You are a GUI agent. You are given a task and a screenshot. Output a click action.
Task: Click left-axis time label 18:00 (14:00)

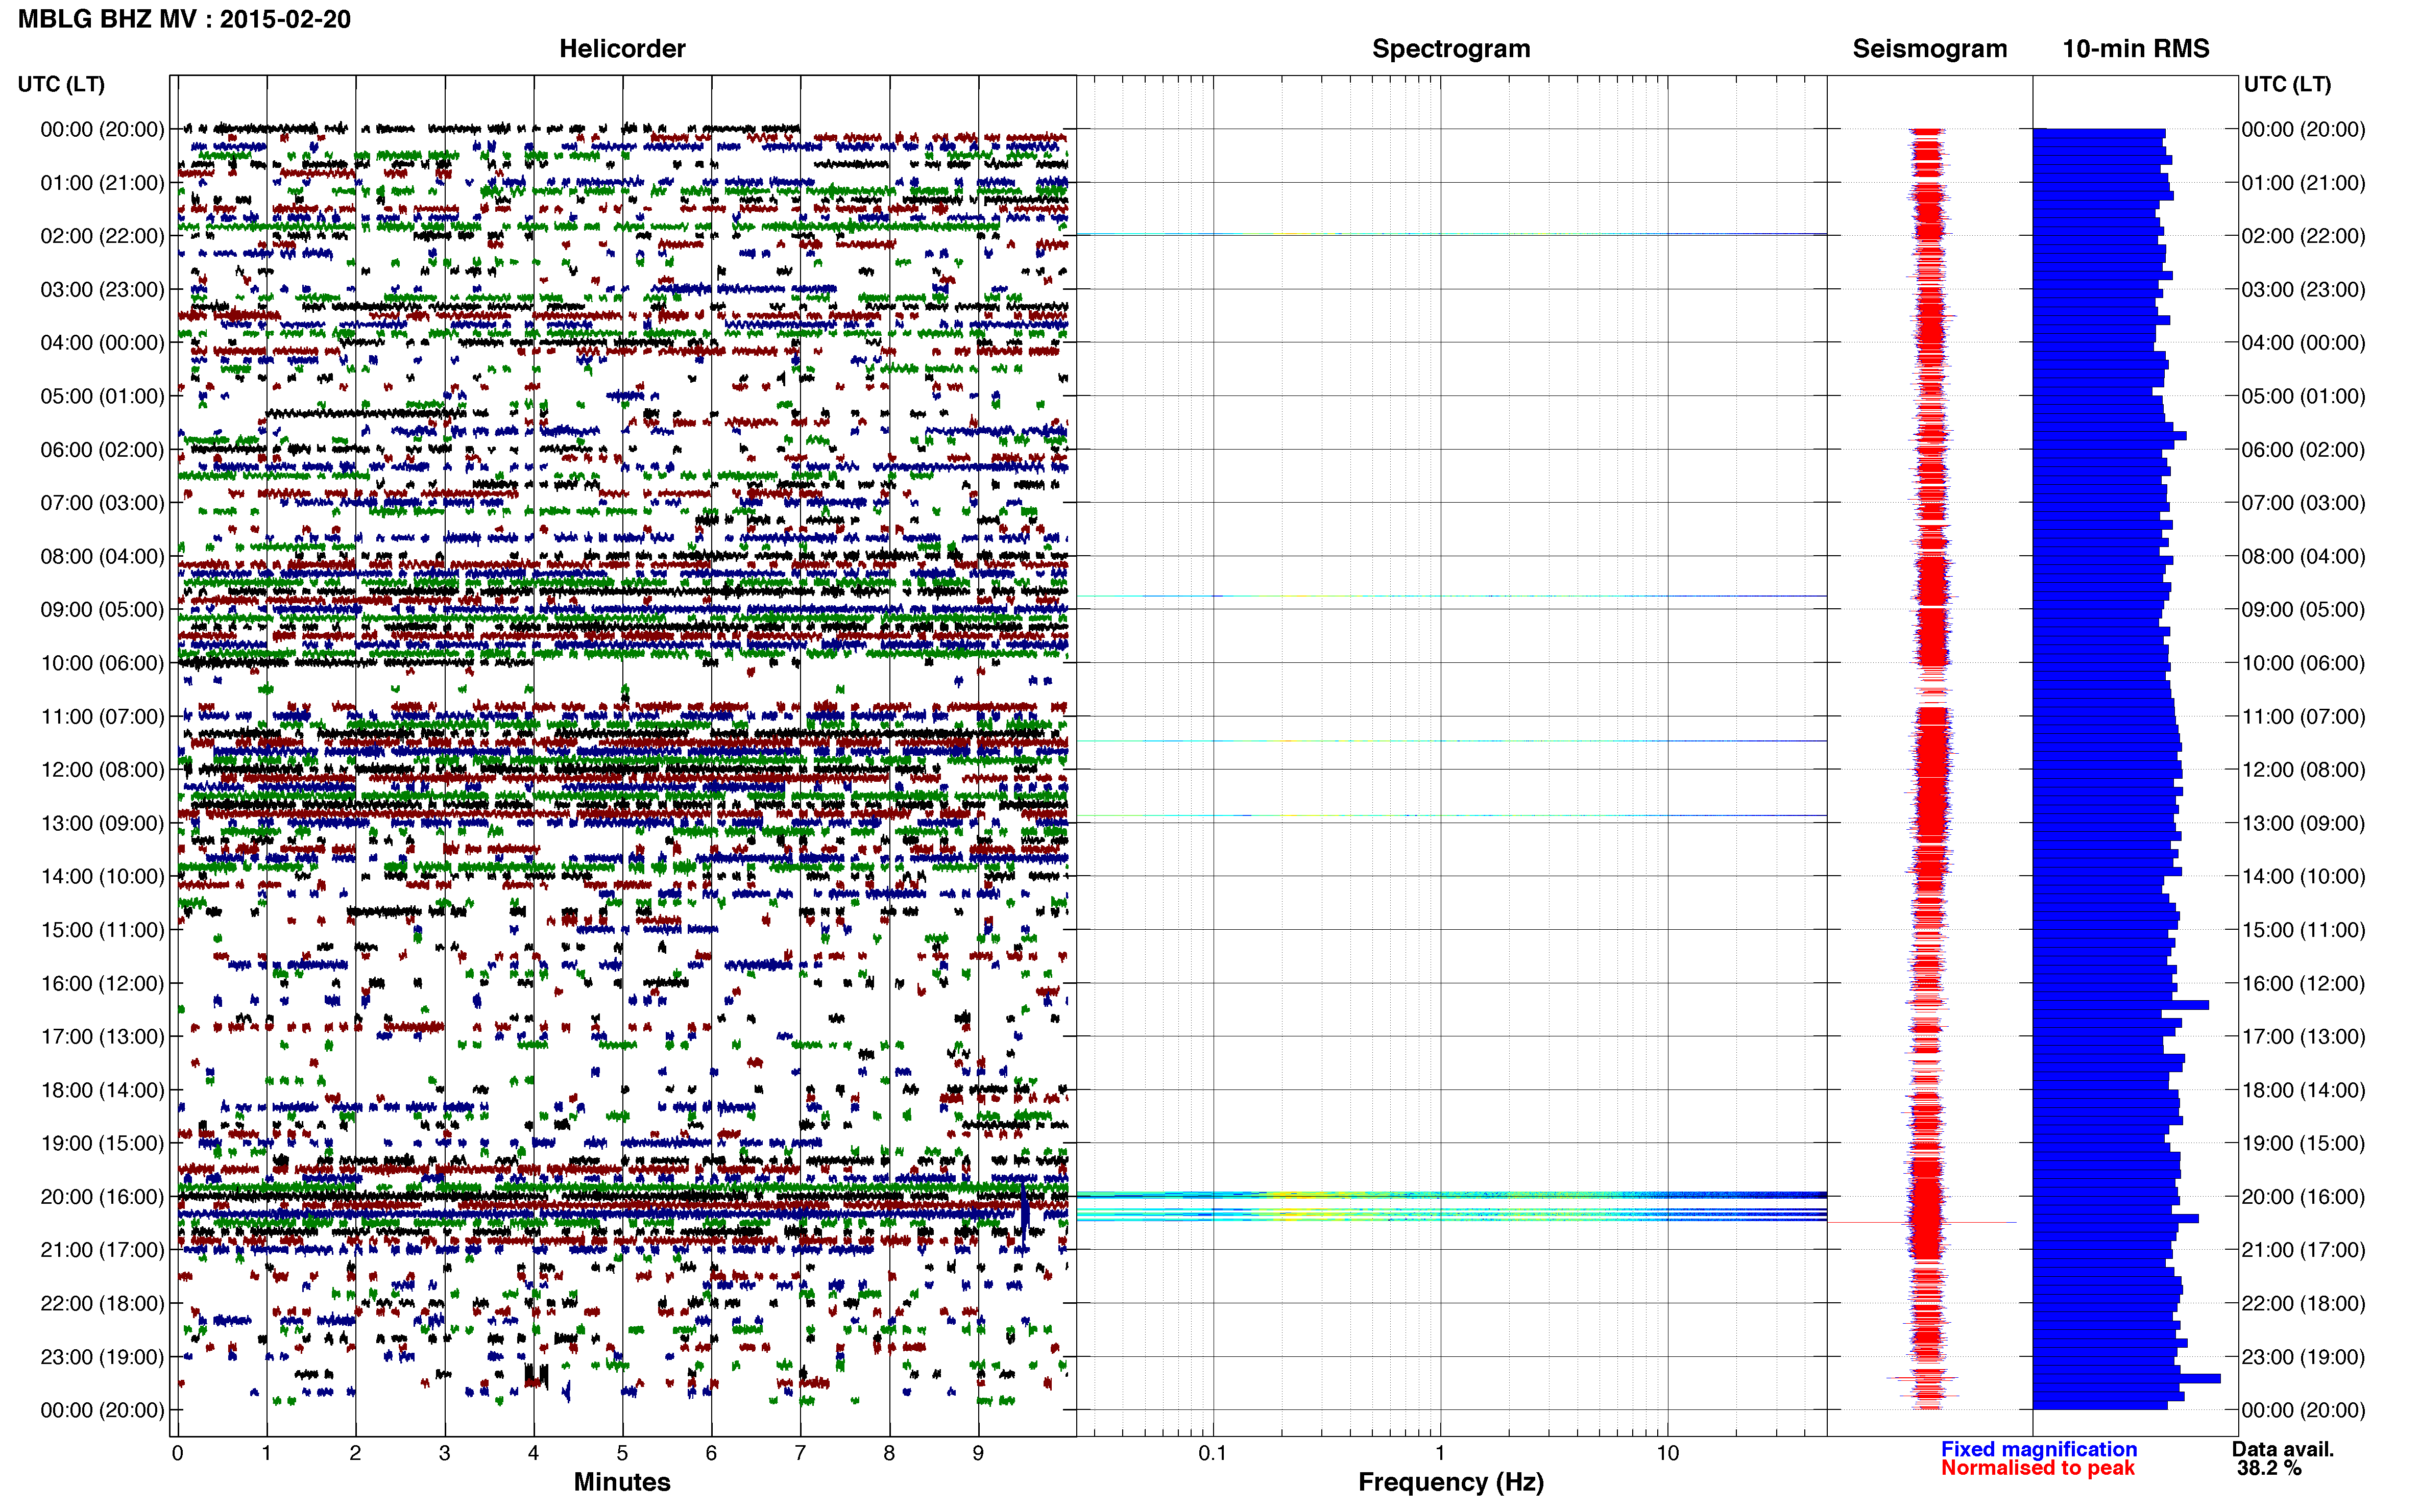pos(102,1090)
